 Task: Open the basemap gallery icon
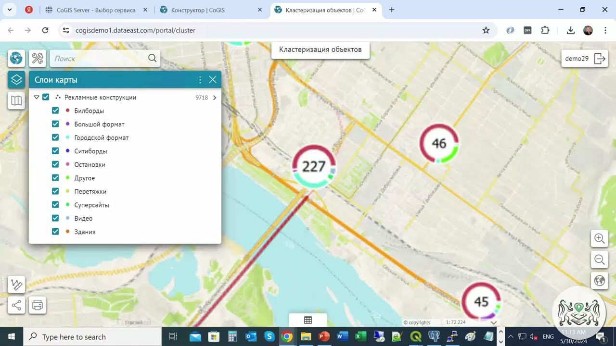pos(16,100)
